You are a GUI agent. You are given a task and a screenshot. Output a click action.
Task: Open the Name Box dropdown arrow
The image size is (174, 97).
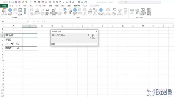coord(27,22)
